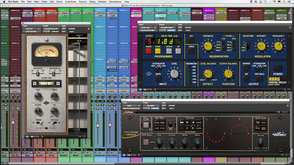The image size is (294, 165).
Task: Click SAFE in Korg delay plugin header
Action: coord(180,30)
